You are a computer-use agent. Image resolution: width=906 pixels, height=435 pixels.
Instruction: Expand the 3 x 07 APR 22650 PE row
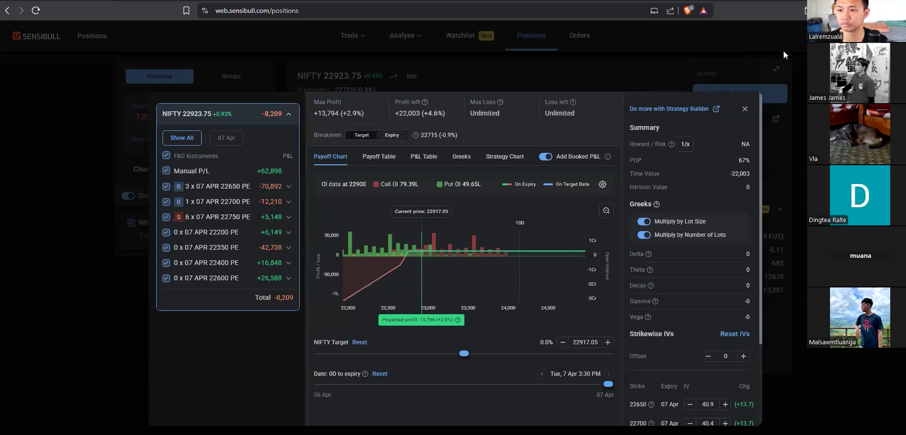(289, 187)
